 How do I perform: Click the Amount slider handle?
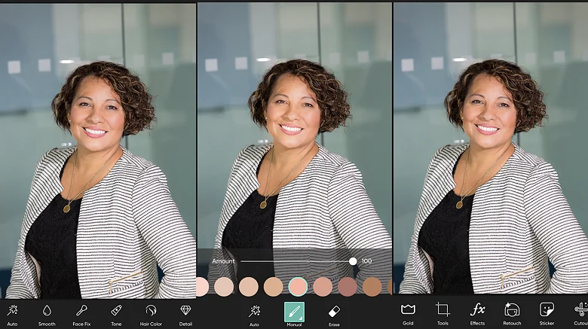353,261
